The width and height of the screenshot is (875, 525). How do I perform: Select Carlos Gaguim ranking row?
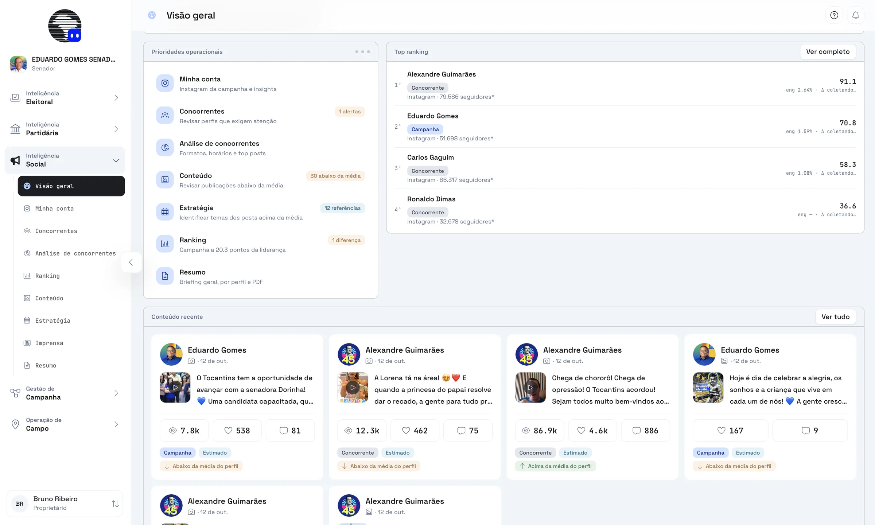click(x=625, y=168)
